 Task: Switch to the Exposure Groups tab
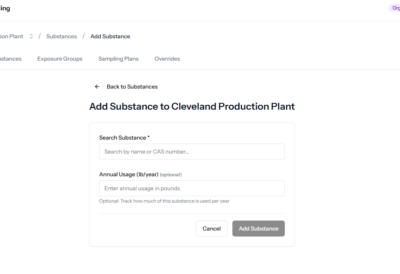tap(60, 59)
